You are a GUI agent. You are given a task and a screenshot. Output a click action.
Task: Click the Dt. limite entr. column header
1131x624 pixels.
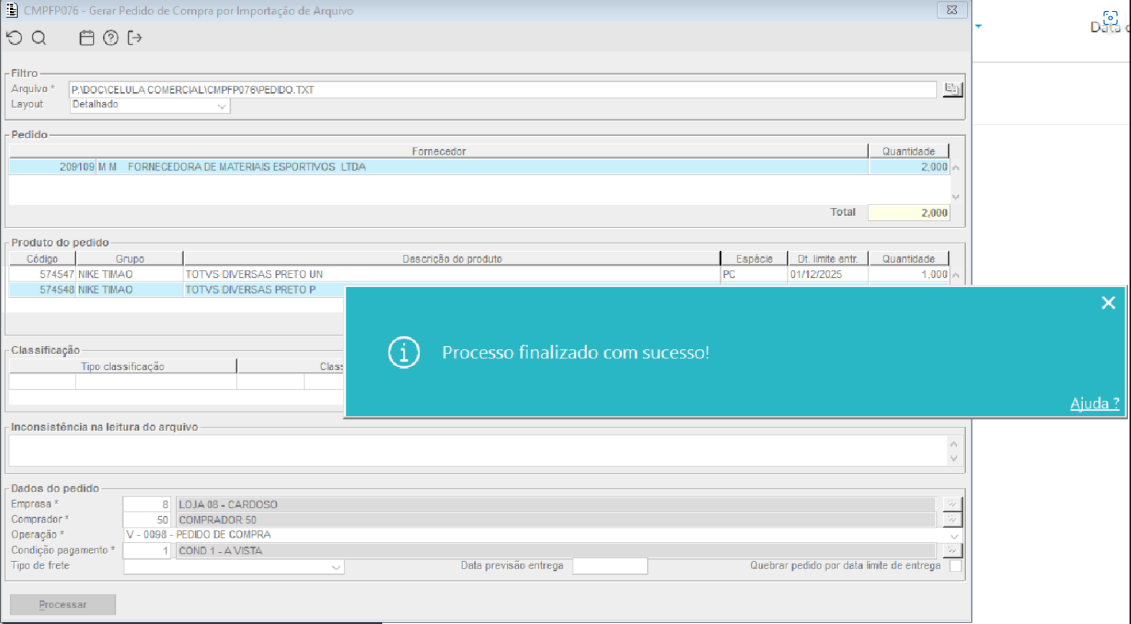pyautogui.click(x=827, y=258)
